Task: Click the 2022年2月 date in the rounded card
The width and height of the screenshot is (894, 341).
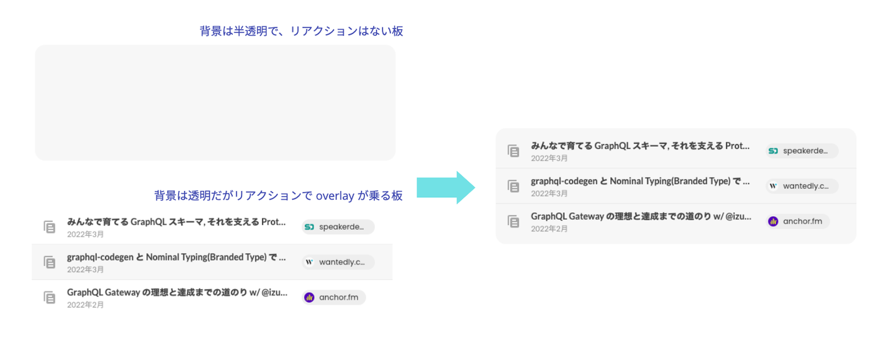Action: pos(549,229)
